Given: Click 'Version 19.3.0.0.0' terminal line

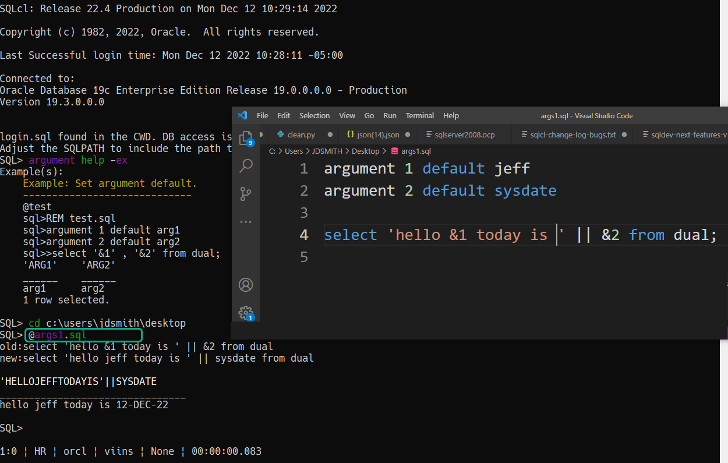Looking at the screenshot, I should 52,102.
